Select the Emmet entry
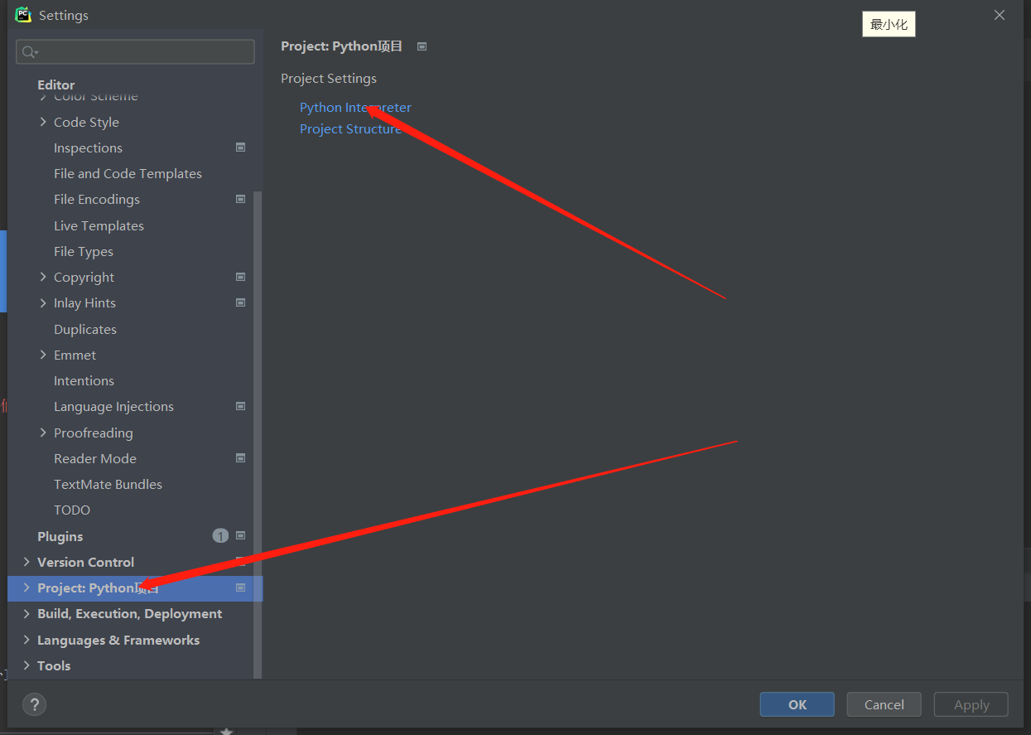This screenshot has height=735, width=1031. 75,355
